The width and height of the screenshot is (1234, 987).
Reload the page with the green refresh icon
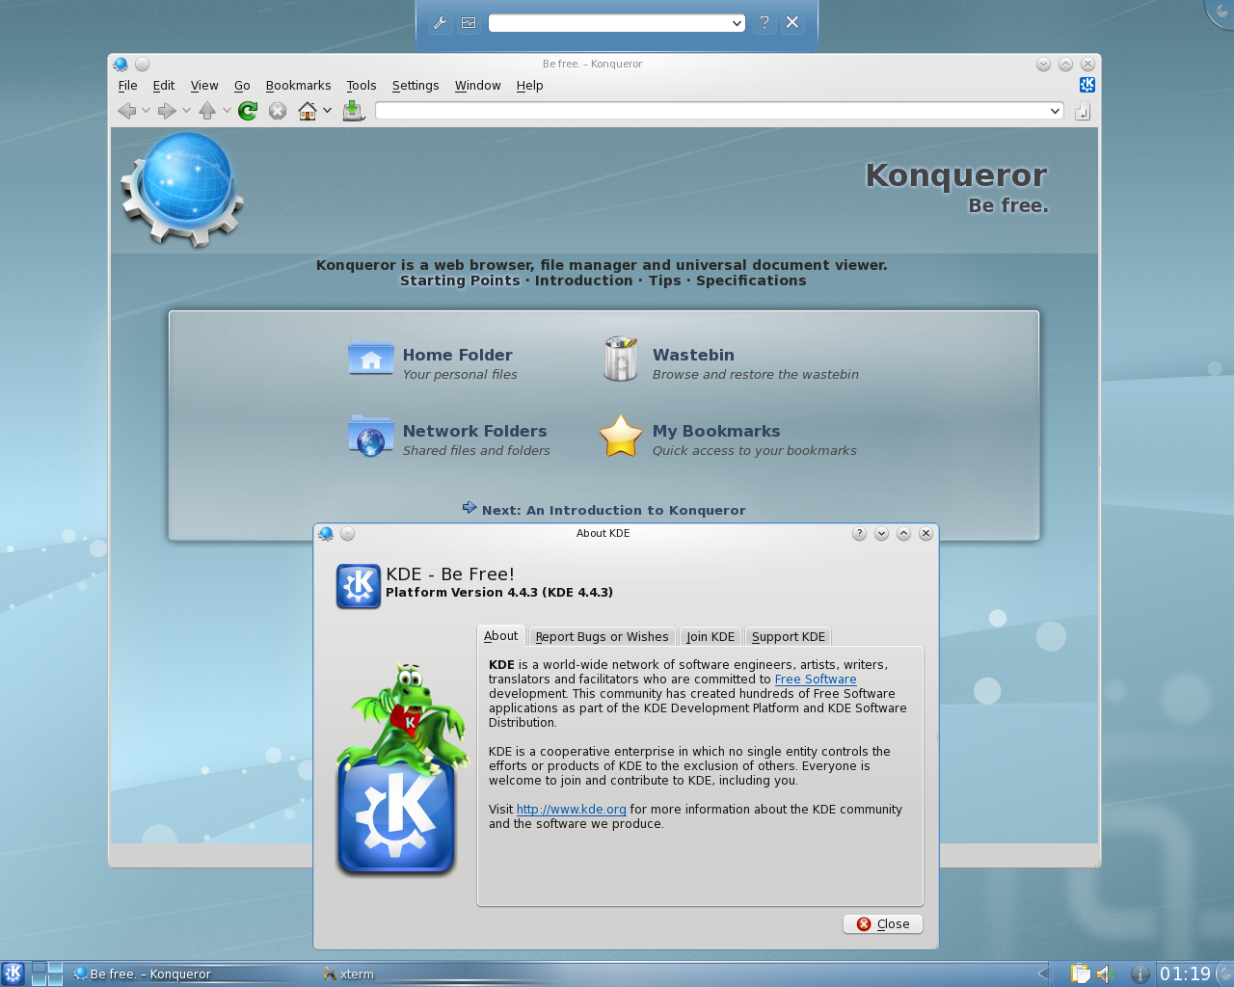point(248,111)
